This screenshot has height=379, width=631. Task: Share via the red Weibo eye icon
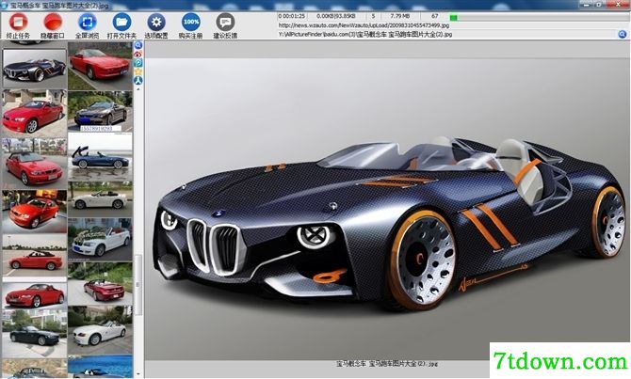[x=138, y=54]
